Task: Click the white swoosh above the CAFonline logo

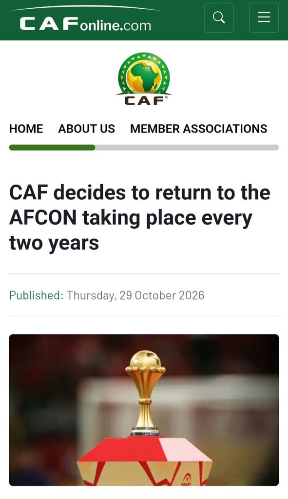Action: click(x=86, y=8)
